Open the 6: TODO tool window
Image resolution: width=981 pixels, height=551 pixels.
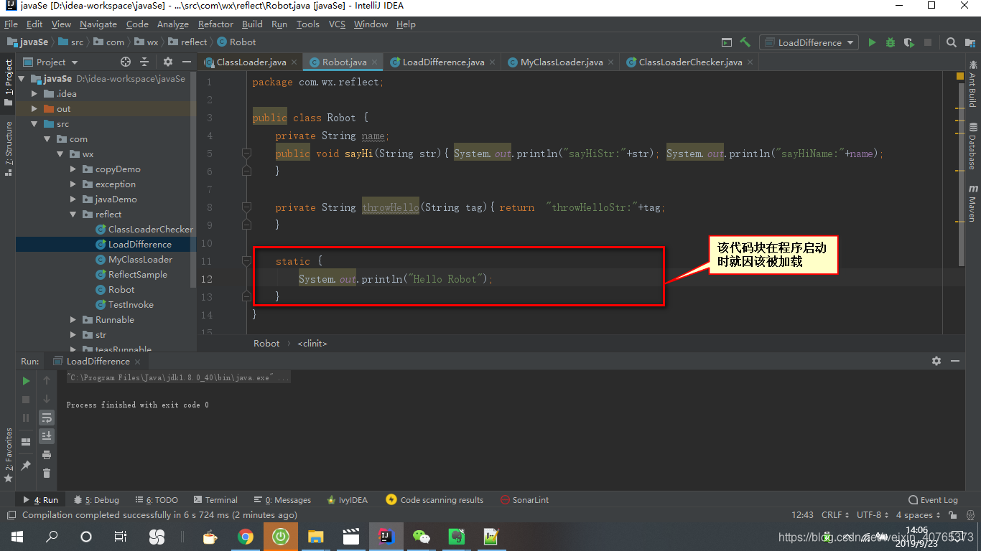(x=155, y=500)
